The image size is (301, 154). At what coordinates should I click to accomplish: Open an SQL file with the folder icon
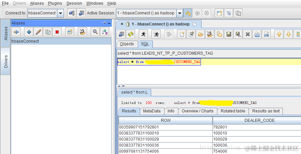201,34
